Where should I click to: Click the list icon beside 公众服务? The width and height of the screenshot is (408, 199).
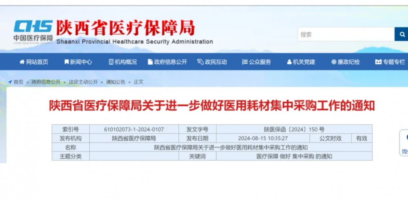(245, 62)
